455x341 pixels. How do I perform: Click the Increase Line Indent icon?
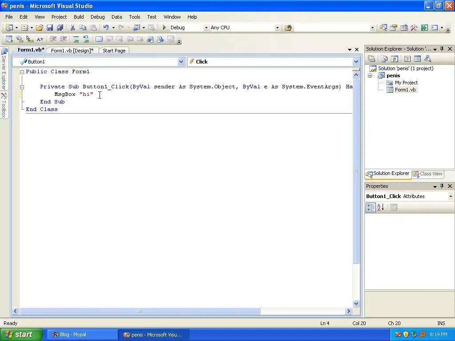point(63,39)
